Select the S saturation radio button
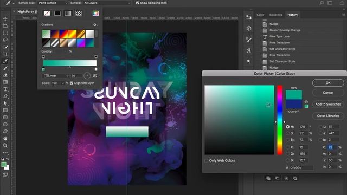 [x=287, y=133]
